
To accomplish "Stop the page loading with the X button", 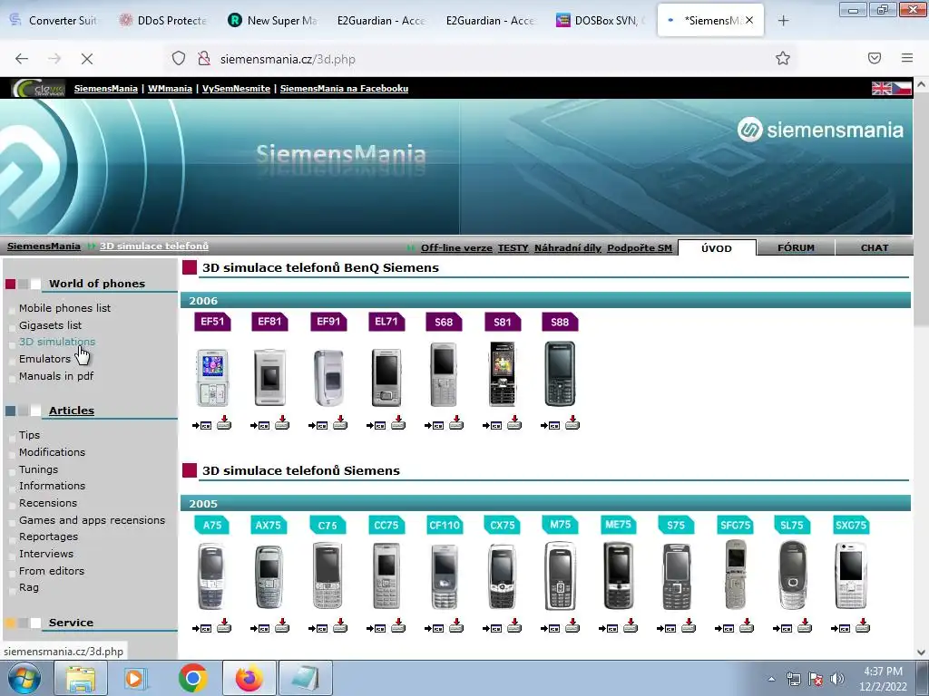I will (87, 59).
